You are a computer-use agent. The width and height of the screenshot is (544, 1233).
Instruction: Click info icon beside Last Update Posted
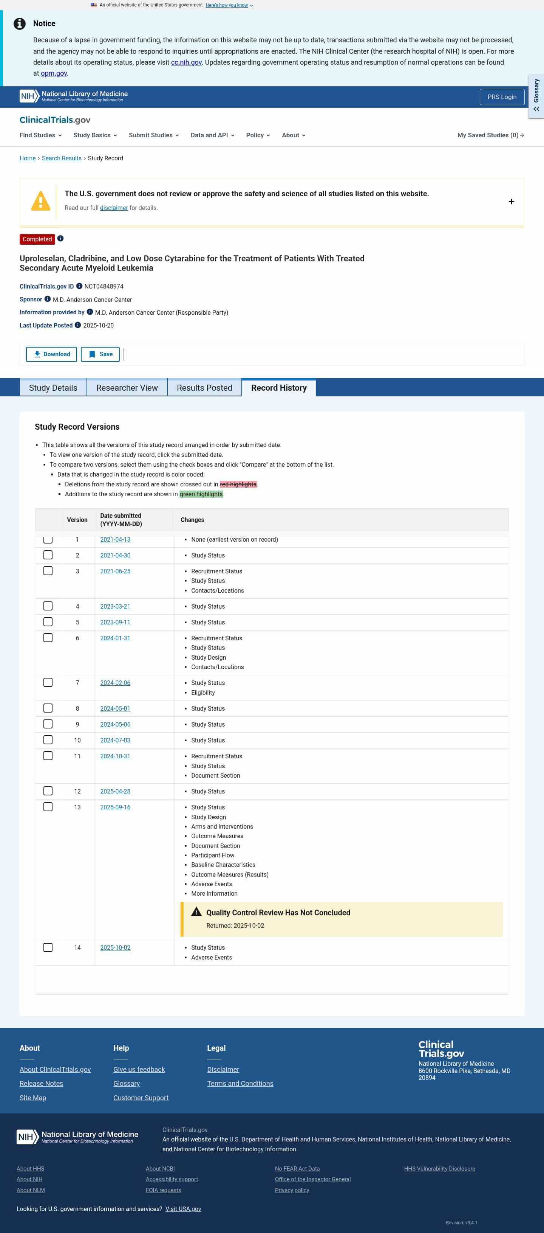(77, 325)
